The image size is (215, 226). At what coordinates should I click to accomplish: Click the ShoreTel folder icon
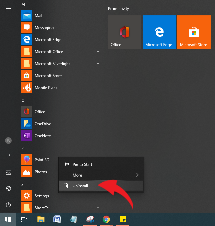pos(27,208)
